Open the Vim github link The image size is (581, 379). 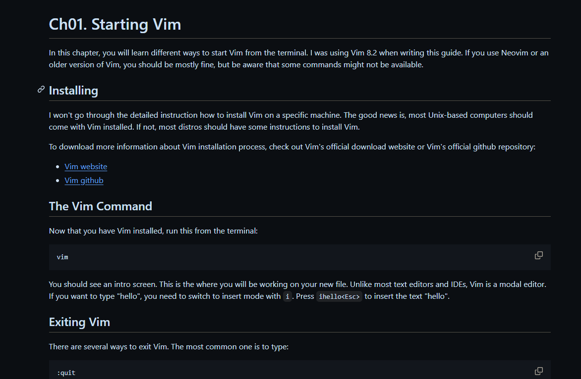[x=84, y=181]
